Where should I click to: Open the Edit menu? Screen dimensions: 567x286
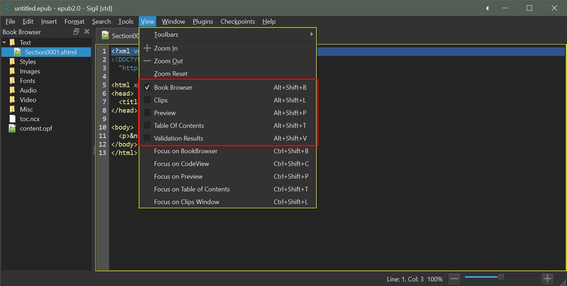(x=28, y=22)
